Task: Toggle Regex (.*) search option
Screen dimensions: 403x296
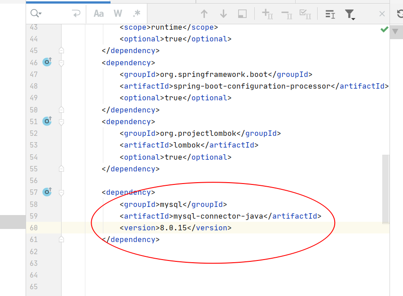Action: tap(137, 13)
